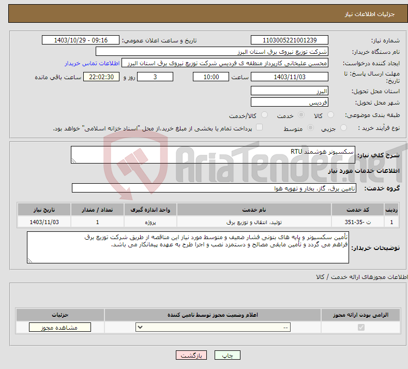
Task: Click the الزامی بودن ارائه مجوز header
Action: coord(360,315)
